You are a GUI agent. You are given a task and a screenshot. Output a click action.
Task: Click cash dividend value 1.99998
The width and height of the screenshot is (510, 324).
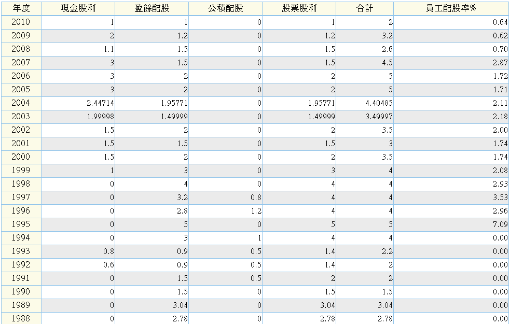101,117
